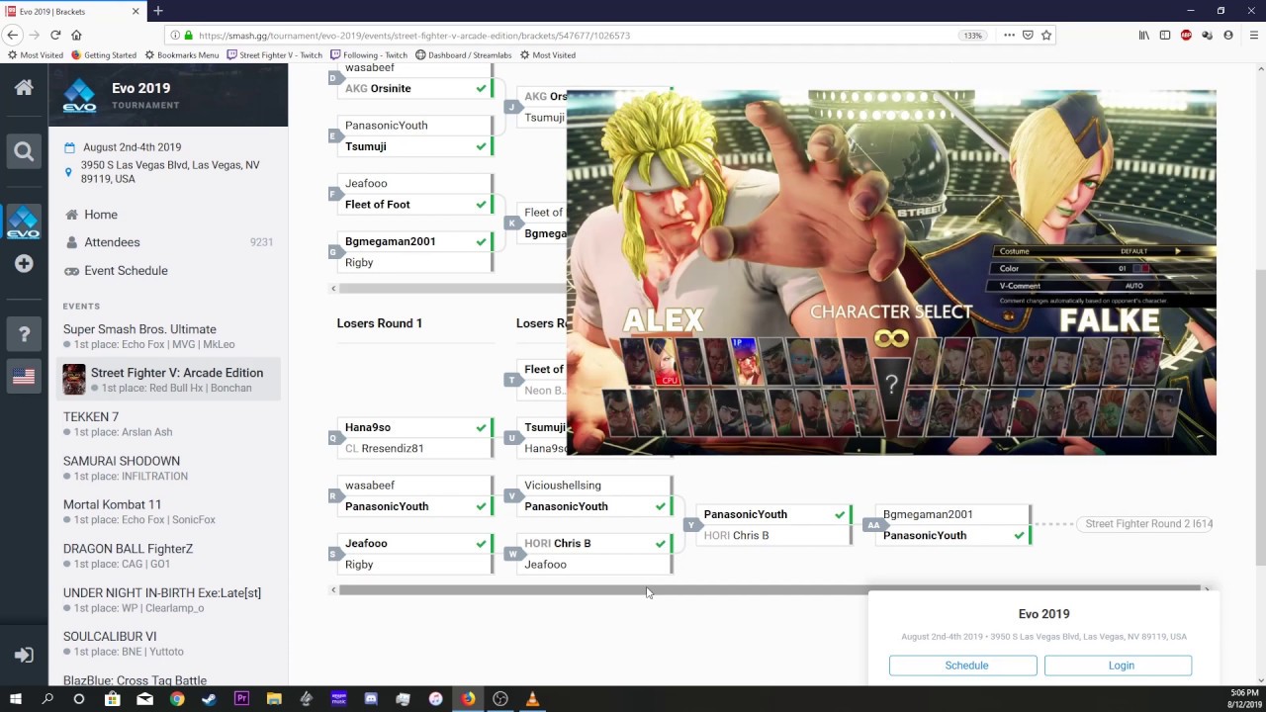This screenshot has width=1266, height=712.
Task: Click the upper bracket horizontal scrollbar
Action: [451, 289]
